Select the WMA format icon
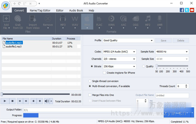Viewport: 196px width, 124px height. [111, 19]
